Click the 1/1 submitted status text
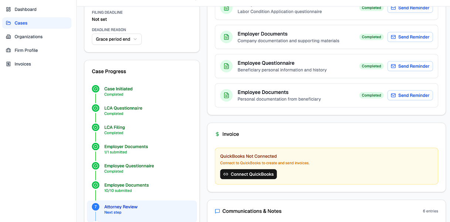This screenshot has width=450, height=222. (115, 152)
